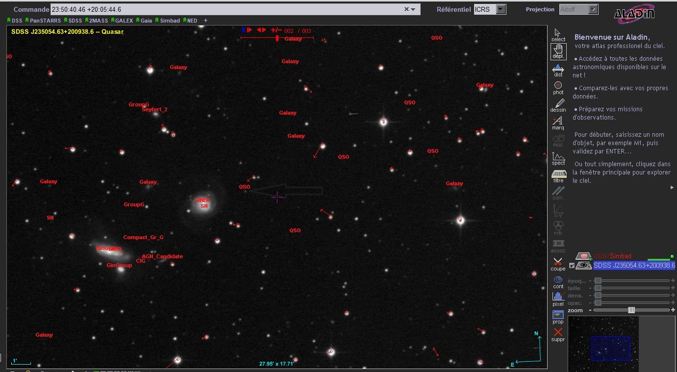Toggle the 'dépl.' pan hand tool
The image size is (677, 372).
[x=558, y=51]
